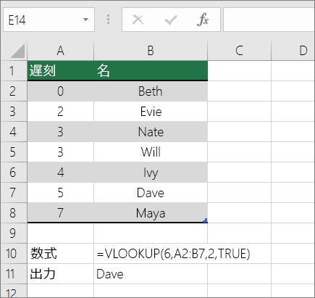
Task: Click the formula bar three-dot resize handle
Action: (x=108, y=20)
